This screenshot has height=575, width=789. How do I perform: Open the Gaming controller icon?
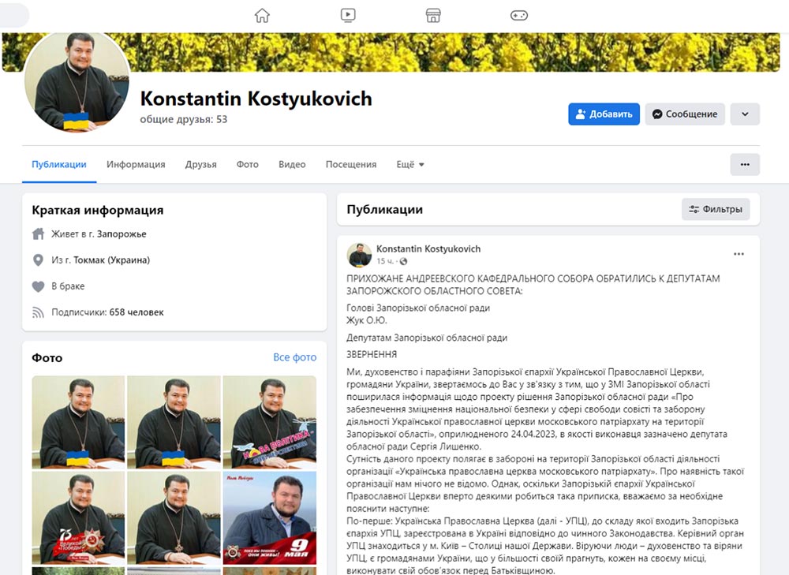519,15
